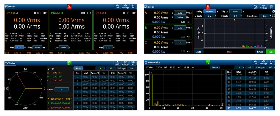Select the Scope tab title
This screenshot has width=280, height=116.
pyautogui.click(x=151, y=7)
